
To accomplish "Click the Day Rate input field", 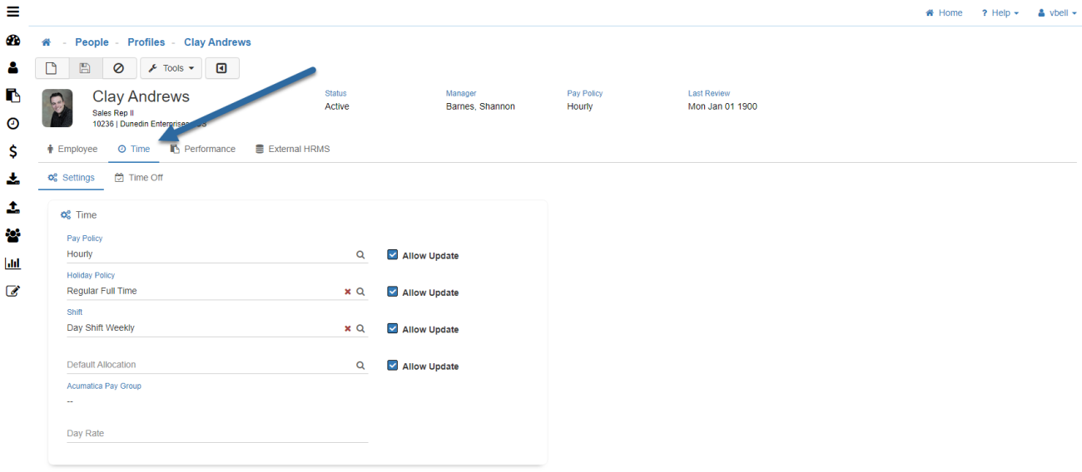I will coord(216,433).
